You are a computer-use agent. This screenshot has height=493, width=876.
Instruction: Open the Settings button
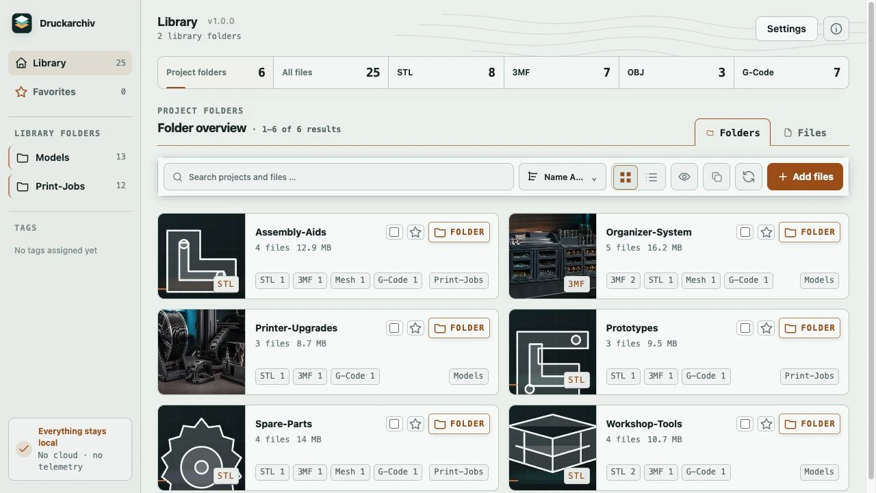coord(786,29)
